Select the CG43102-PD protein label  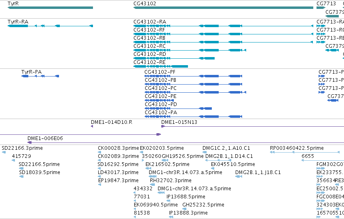pyautogui.click(x=161, y=104)
